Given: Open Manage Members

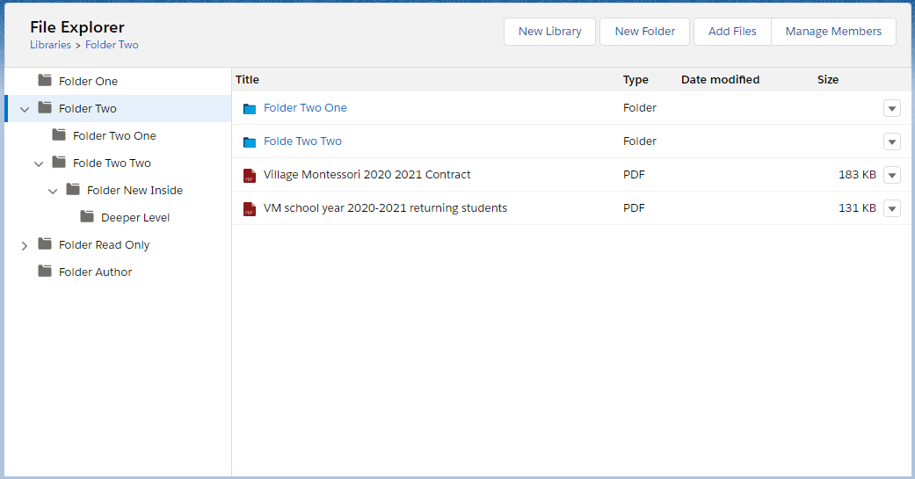Looking at the screenshot, I should pos(833,32).
